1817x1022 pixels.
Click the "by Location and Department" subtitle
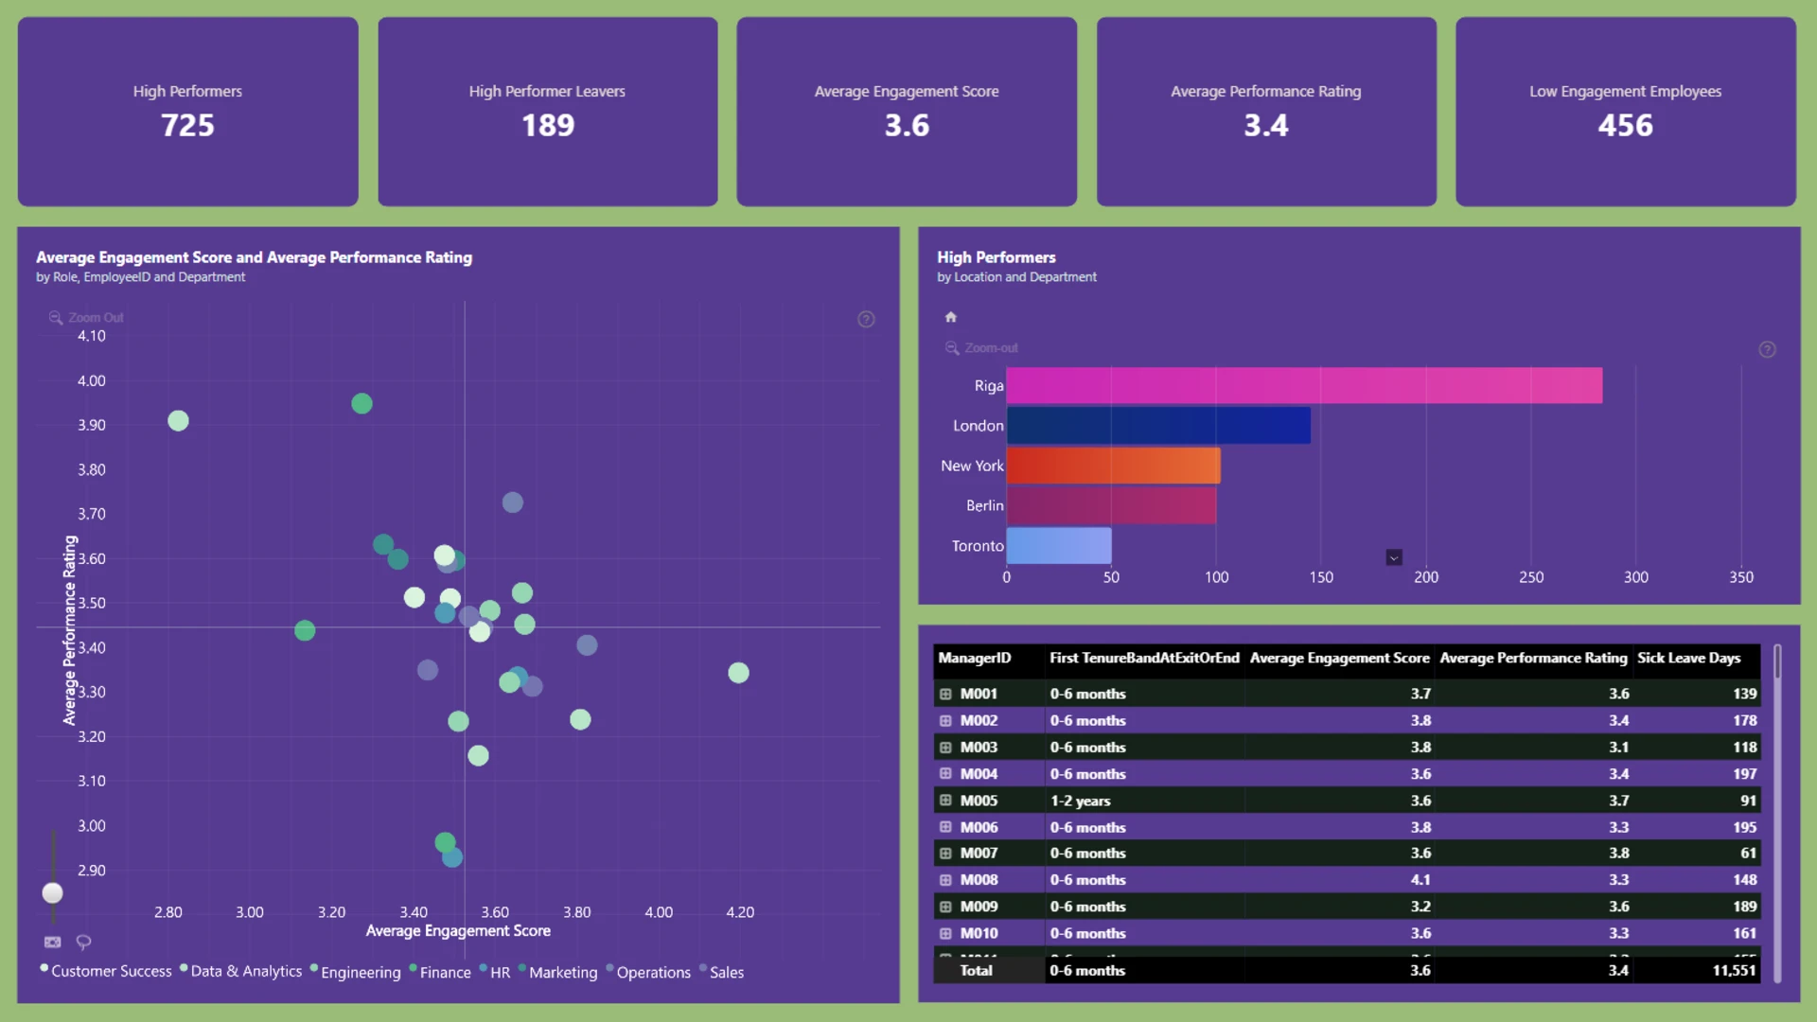pos(1016,277)
